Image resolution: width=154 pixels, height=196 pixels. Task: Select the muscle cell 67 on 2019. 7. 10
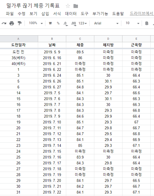click(136, 122)
